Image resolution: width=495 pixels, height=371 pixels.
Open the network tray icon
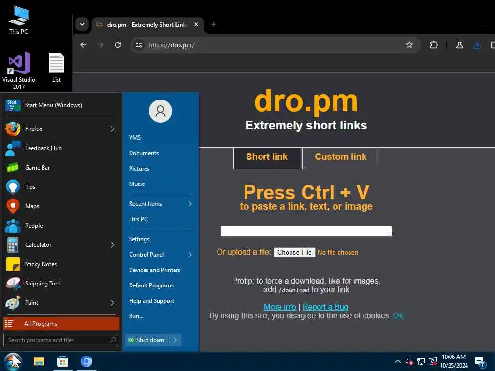tap(421, 361)
